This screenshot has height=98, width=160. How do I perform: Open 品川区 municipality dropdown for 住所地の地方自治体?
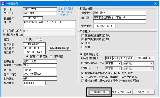pyautogui.click(x=152, y=63)
